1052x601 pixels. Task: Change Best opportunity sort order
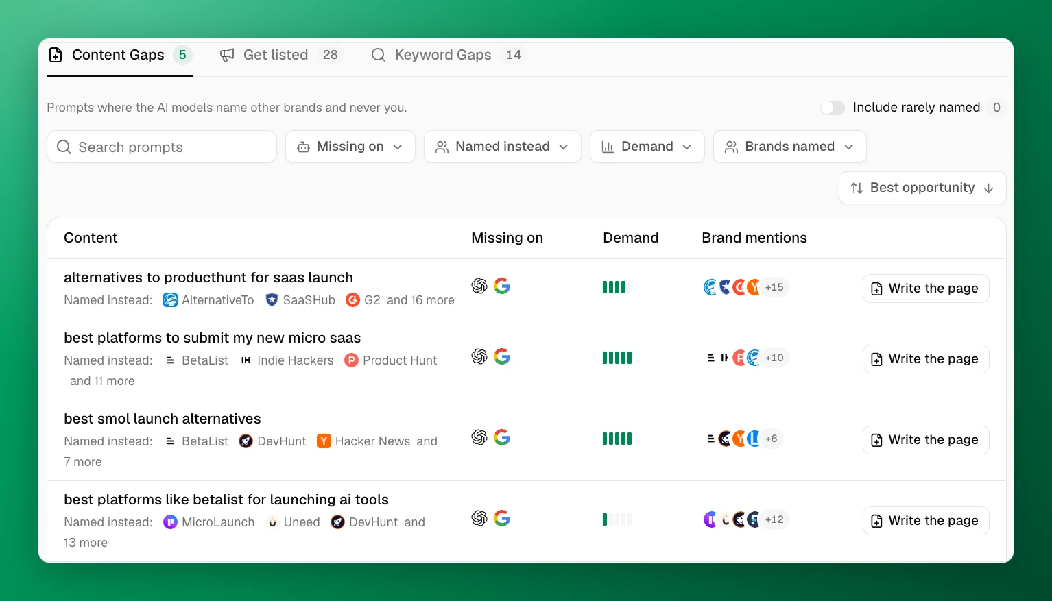pos(922,188)
